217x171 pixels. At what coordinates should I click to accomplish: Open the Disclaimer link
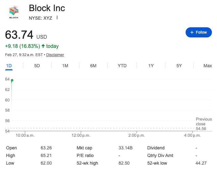[55, 55]
